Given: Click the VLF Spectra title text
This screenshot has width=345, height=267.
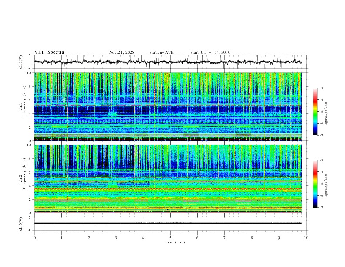Looking at the screenshot, I should 49,52.
